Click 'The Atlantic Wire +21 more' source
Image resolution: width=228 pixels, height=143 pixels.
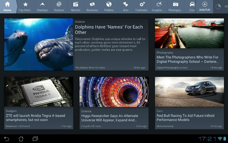(90, 67)
